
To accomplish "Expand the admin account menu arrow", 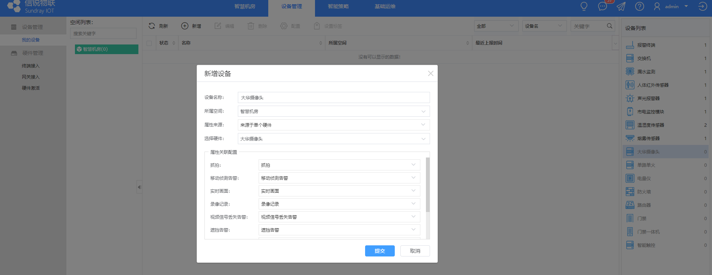I will (x=686, y=6).
